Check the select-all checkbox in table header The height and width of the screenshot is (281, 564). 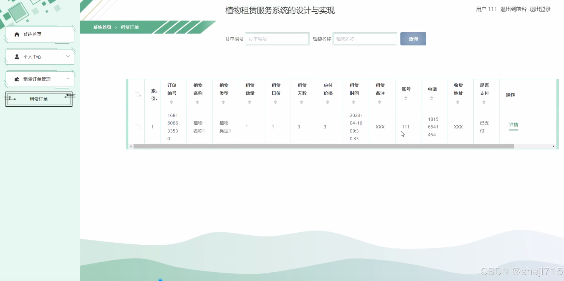tap(137, 94)
